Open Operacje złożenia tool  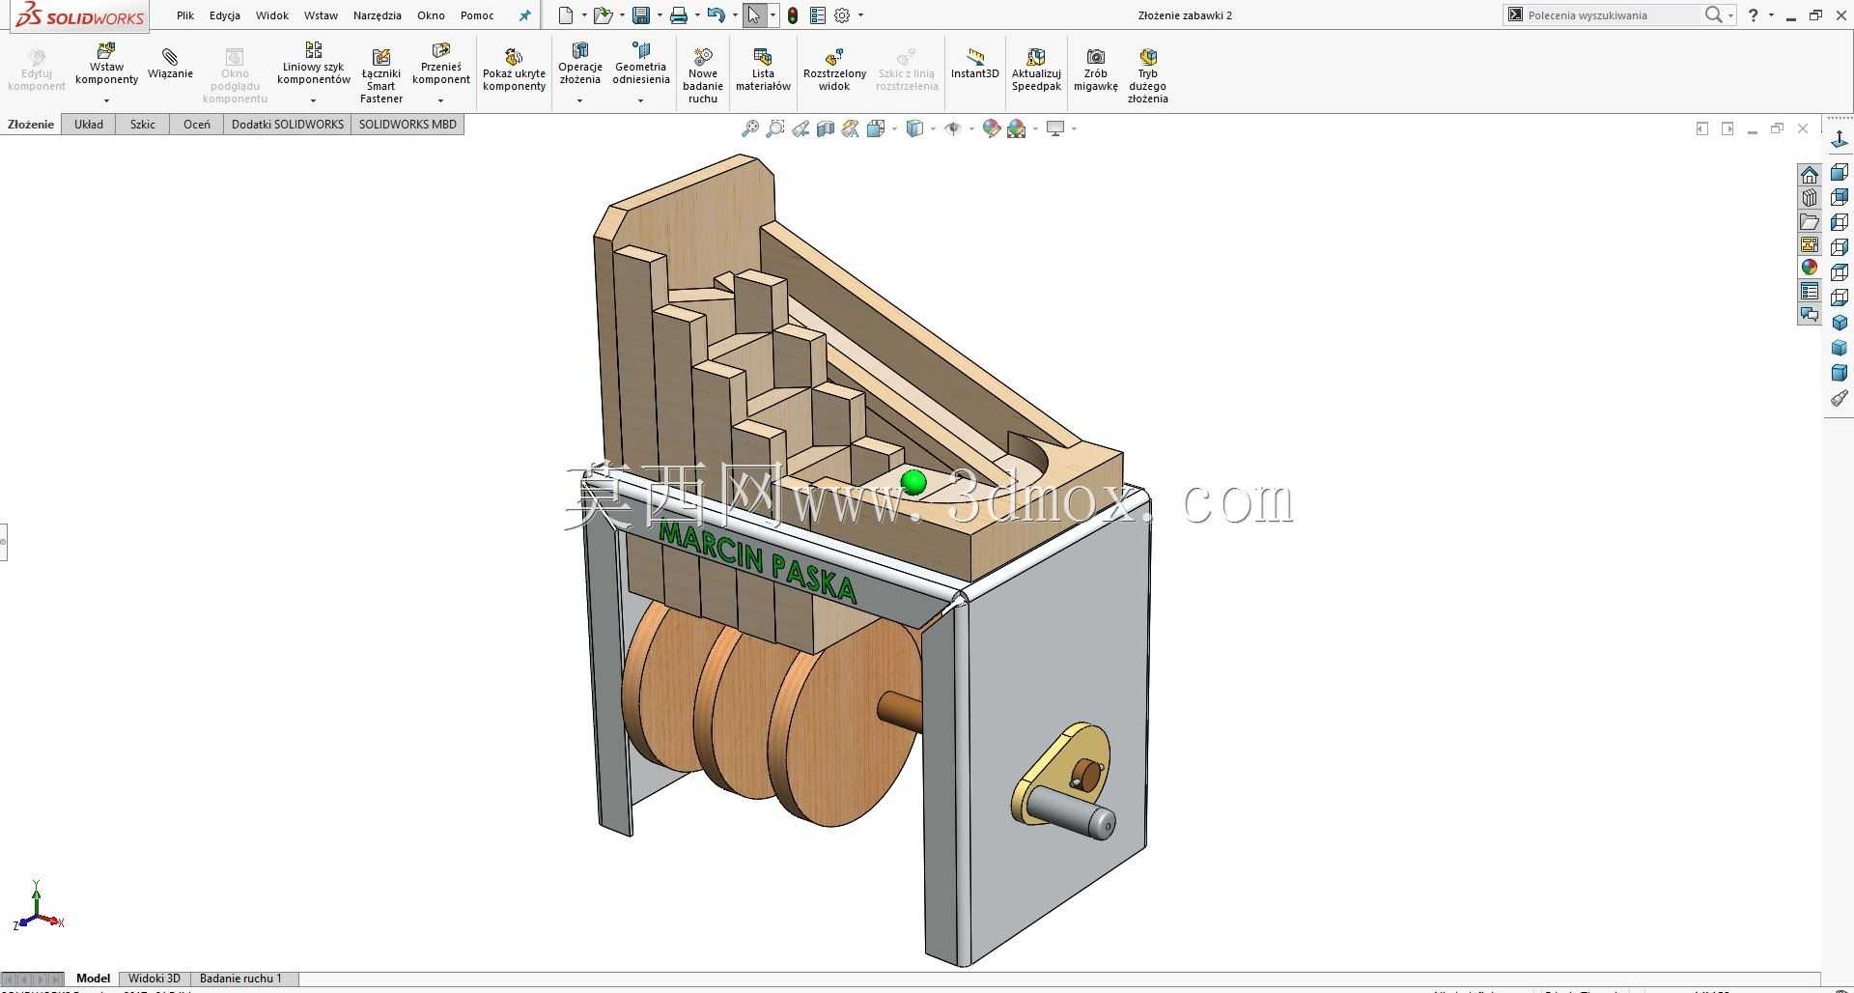click(580, 64)
